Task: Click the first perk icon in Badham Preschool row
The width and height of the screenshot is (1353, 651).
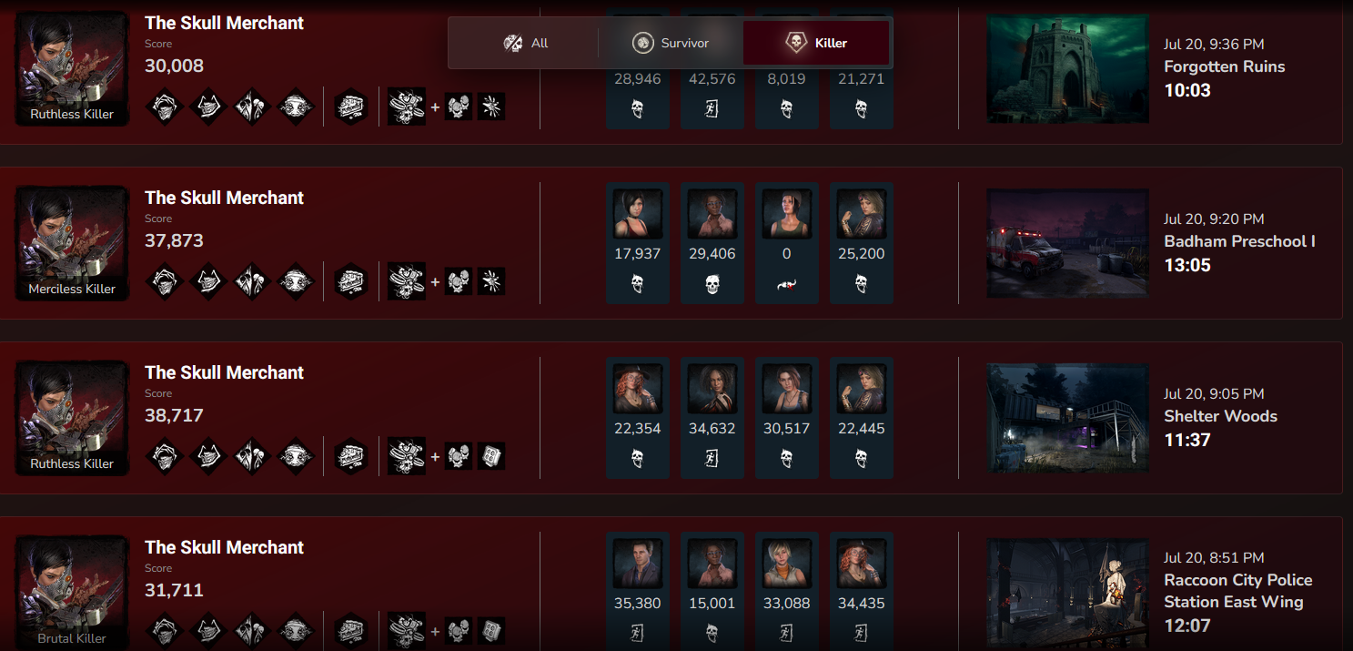Action: pyautogui.click(x=165, y=281)
